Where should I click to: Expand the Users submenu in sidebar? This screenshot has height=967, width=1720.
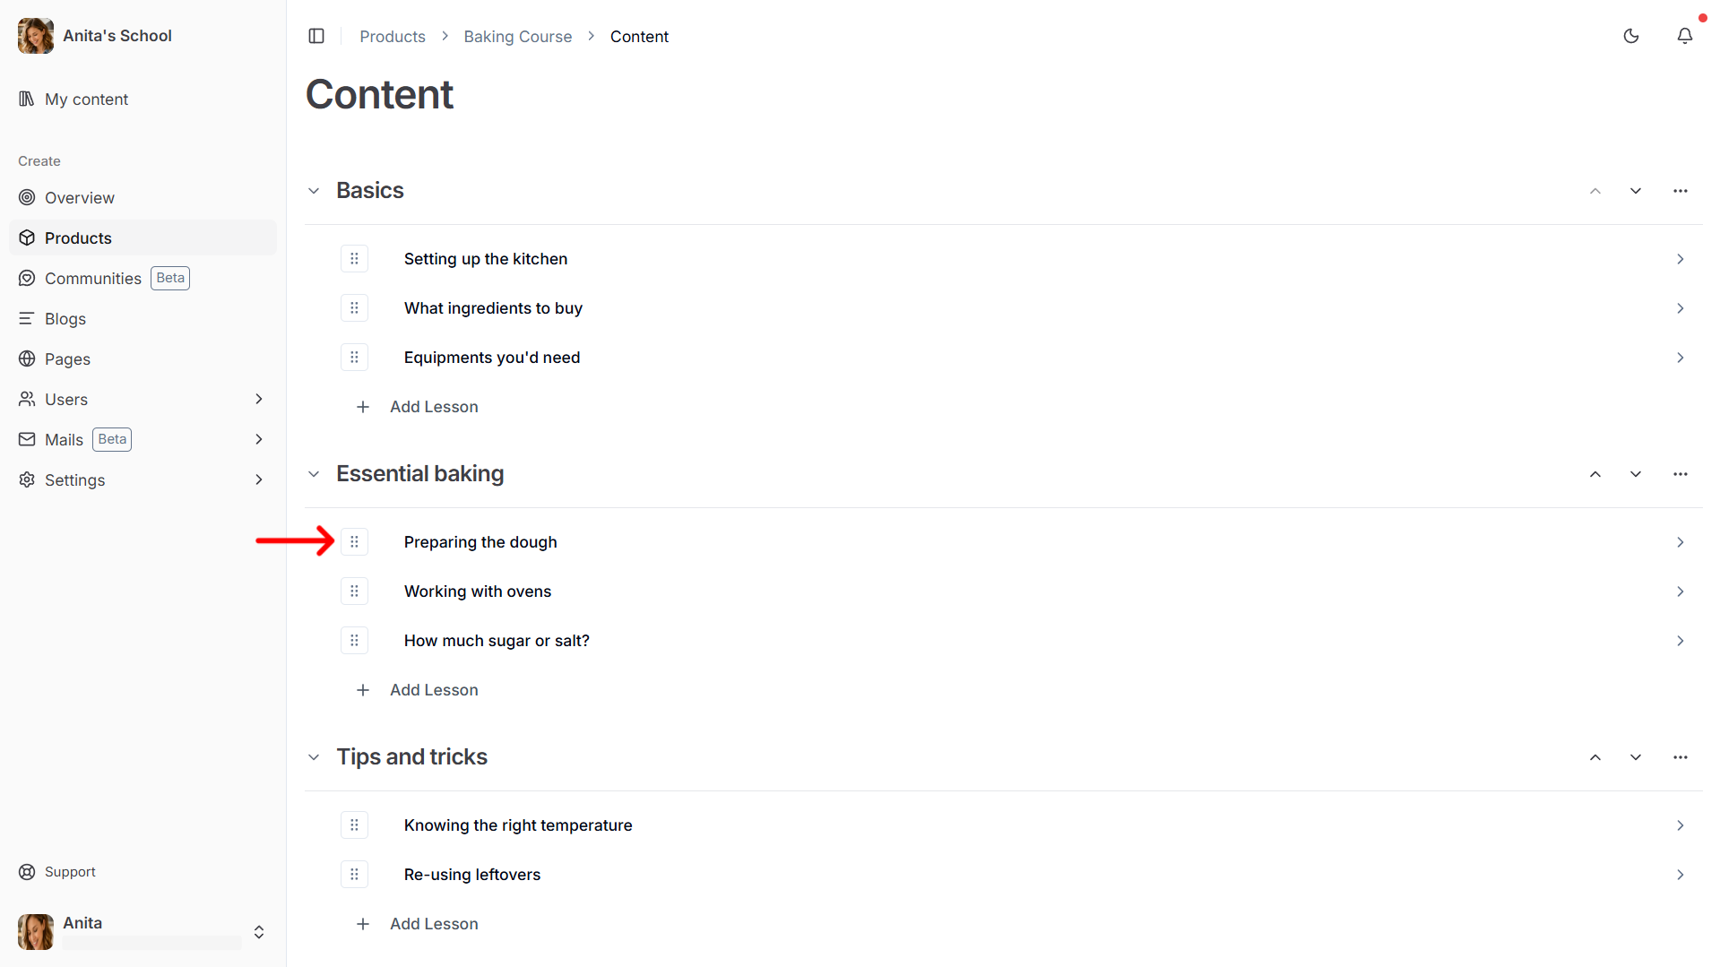point(258,399)
